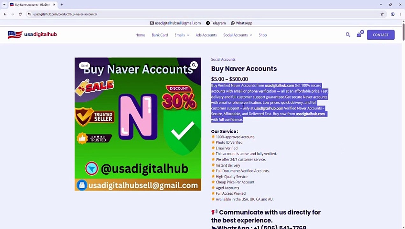Click 'We offer 24/7 customer service.' item
This screenshot has width=405, height=229.
click(240, 160)
